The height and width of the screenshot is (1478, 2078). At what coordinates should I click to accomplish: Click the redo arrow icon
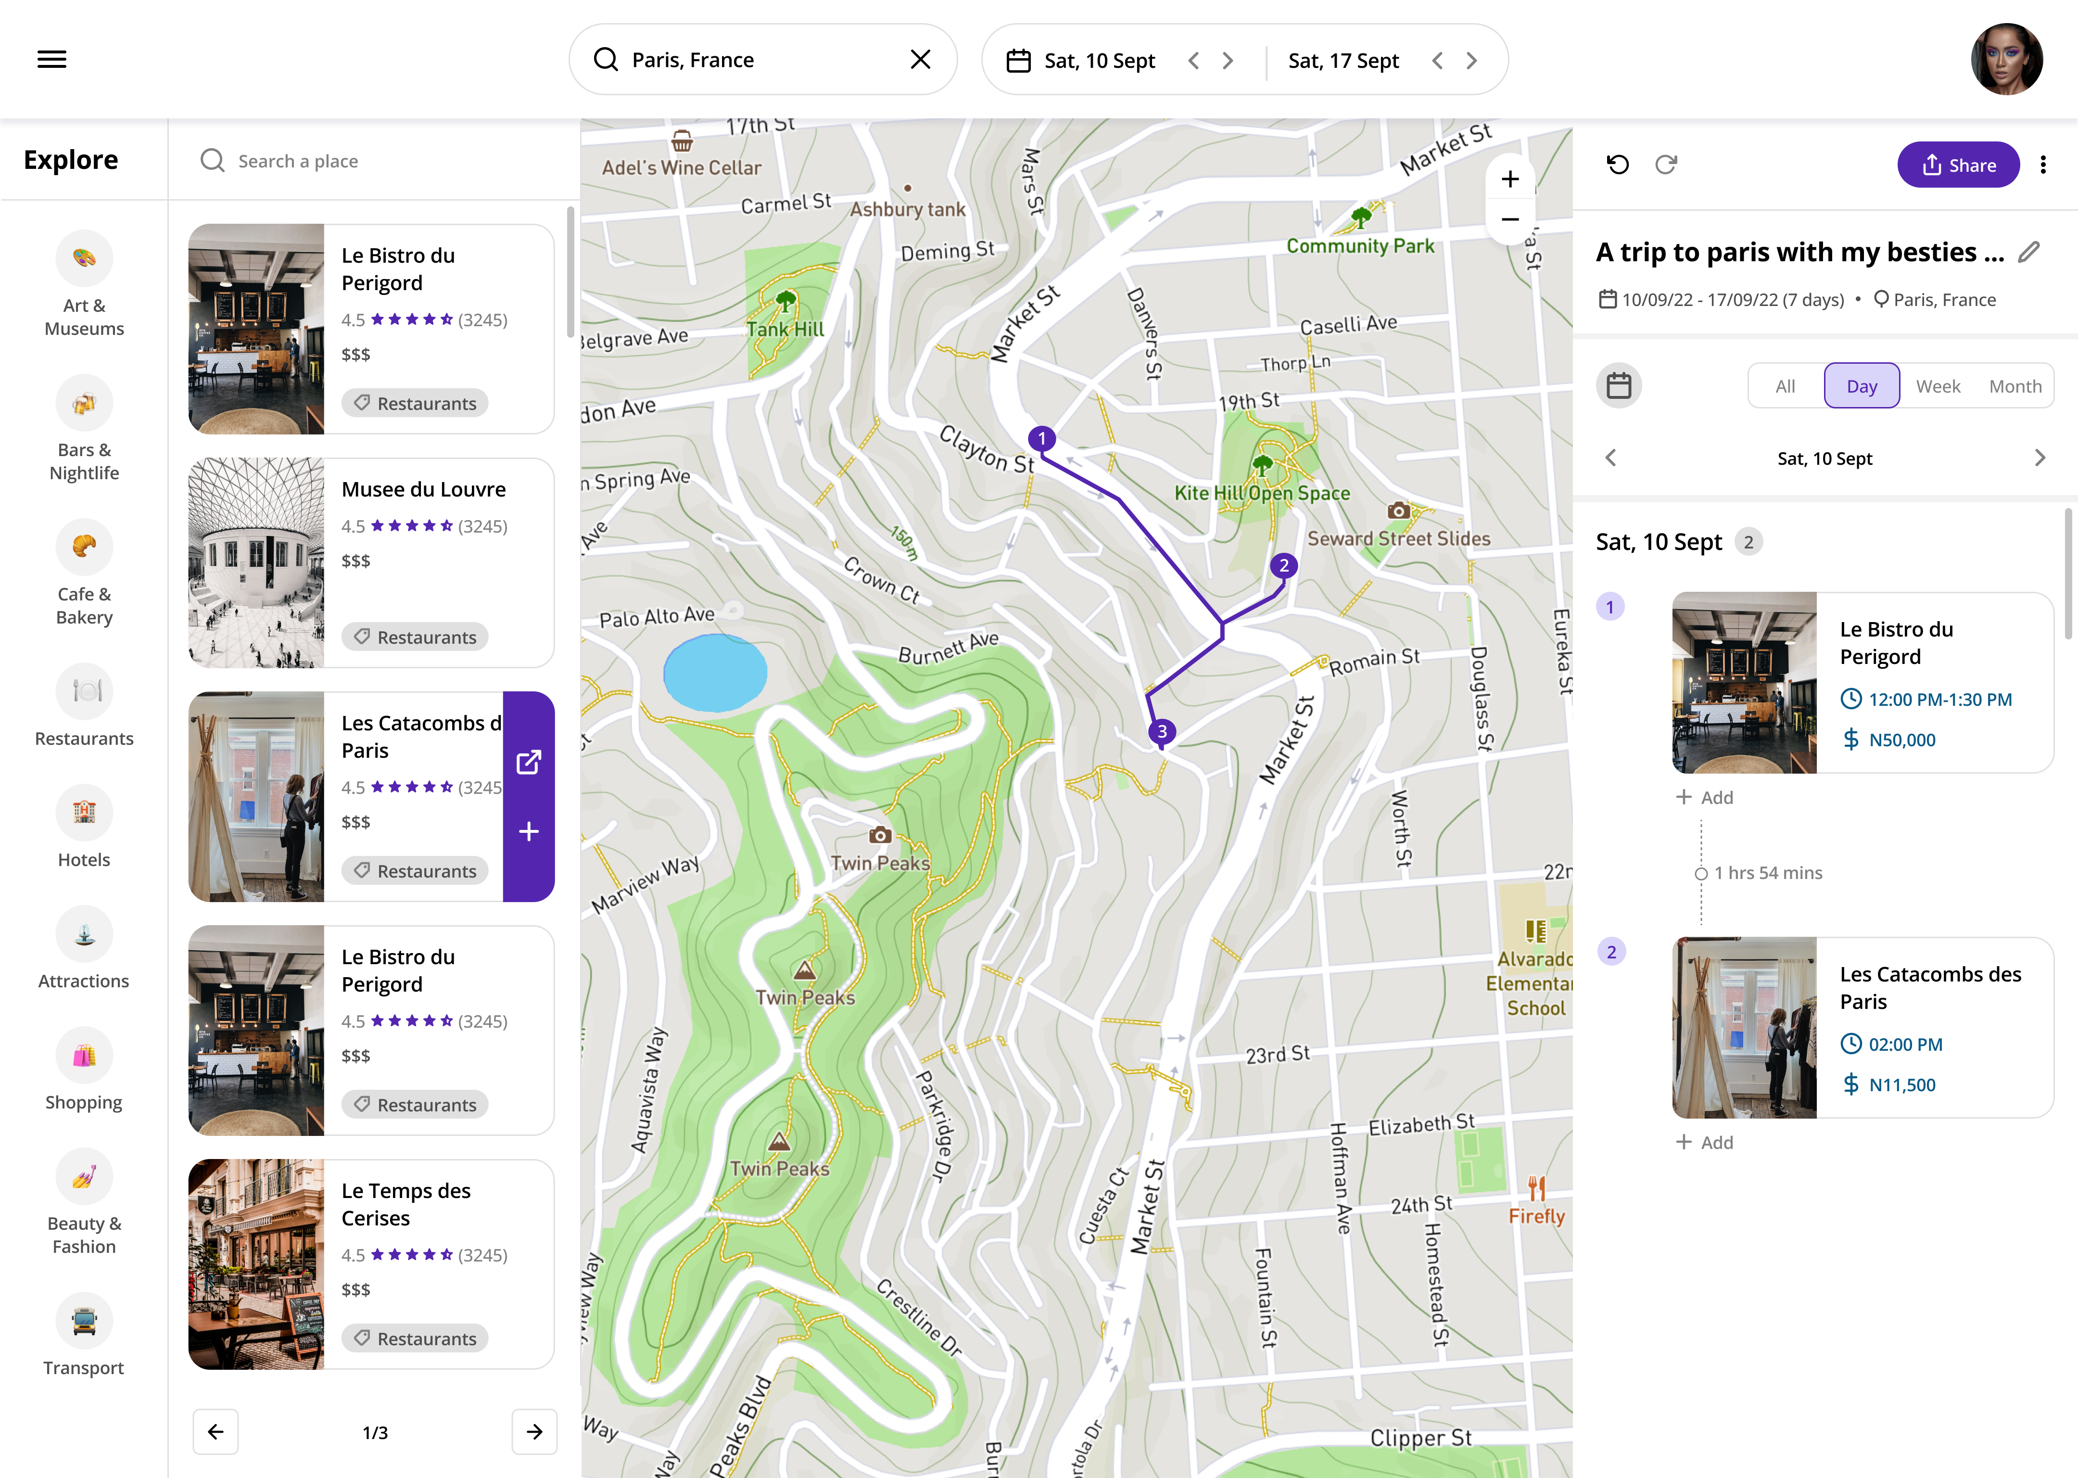point(1666,165)
